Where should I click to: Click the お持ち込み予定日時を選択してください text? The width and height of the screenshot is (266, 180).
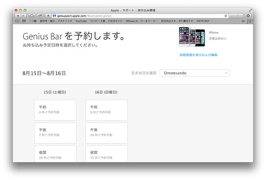[60, 45]
